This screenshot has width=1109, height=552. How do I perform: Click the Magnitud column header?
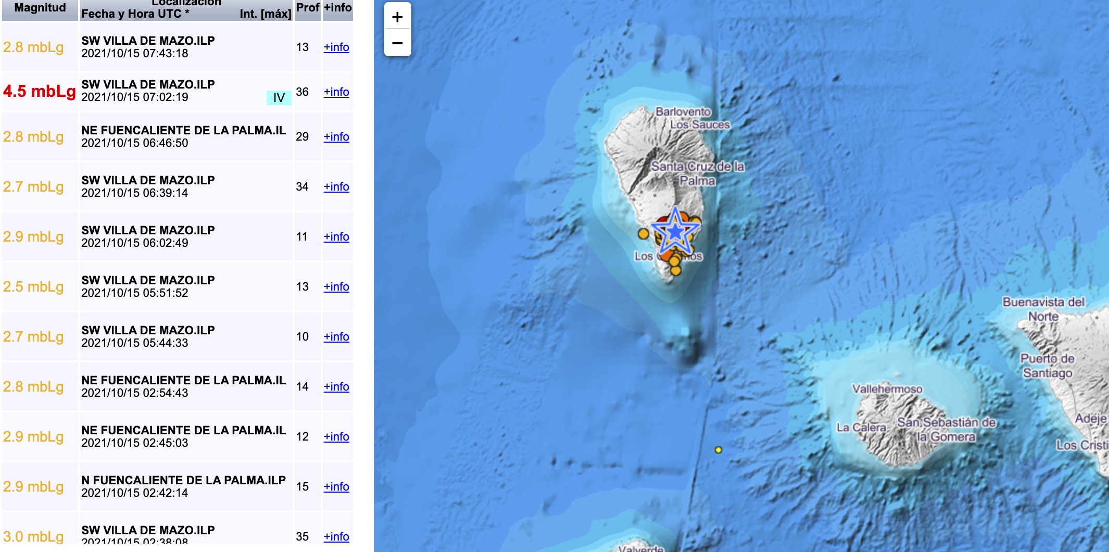(x=40, y=8)
